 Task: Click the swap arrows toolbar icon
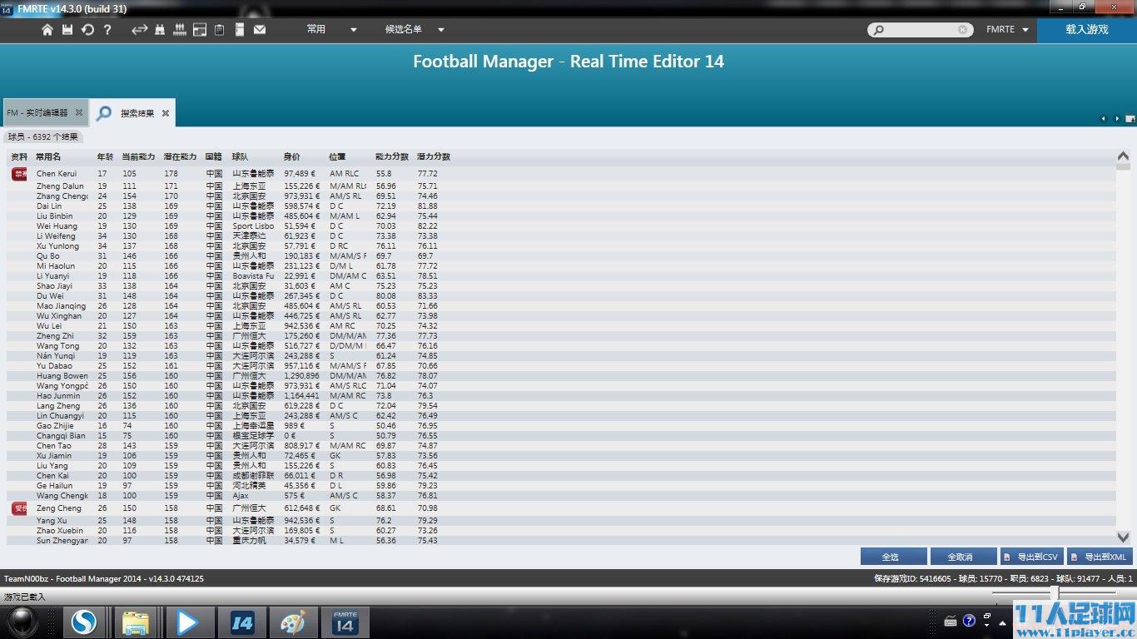point(139,30)
